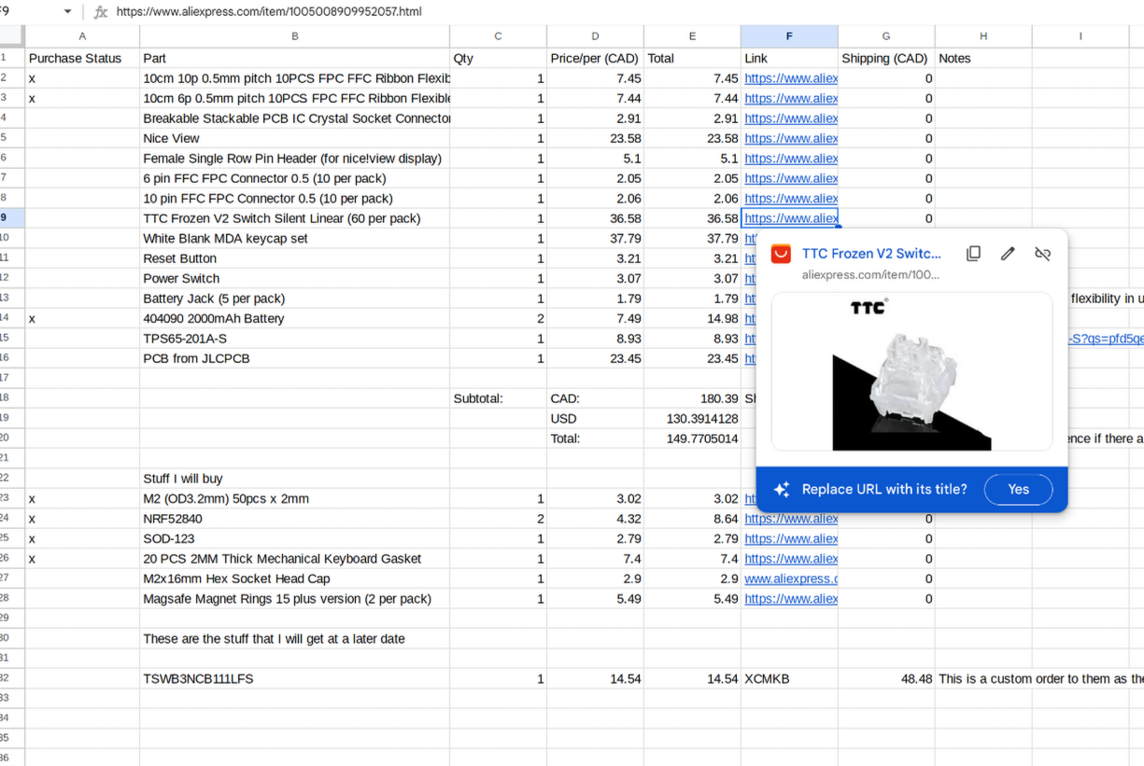The width and height of the screenshot is (1144, 766).
Task: Select 'PCB from JLCPCB' cell
Action: click(x=295, y=358)
